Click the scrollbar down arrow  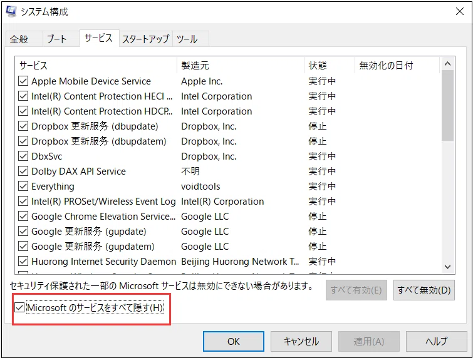448,267
